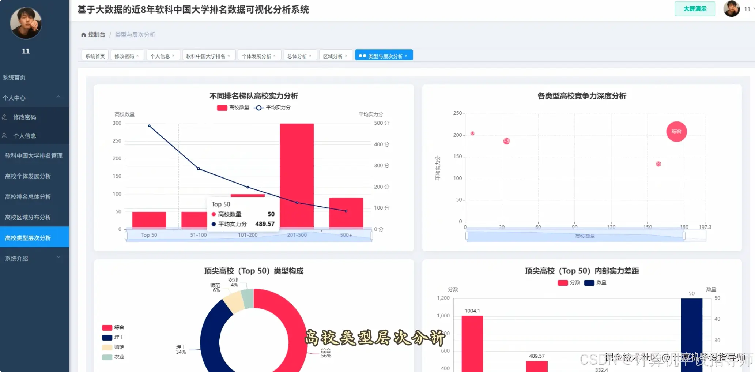
Task: Switch to the 区域分析 tab
Action: 333,55
